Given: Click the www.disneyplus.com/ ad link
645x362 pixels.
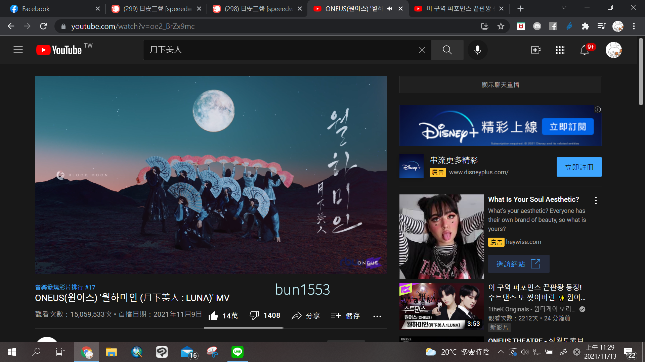Looking at the screenshot, I should (479, 172).
